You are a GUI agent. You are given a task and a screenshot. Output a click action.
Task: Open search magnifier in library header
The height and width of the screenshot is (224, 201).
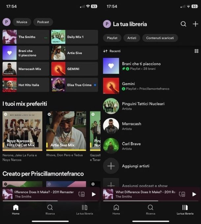pyautogui.click(x=183, y=24)
